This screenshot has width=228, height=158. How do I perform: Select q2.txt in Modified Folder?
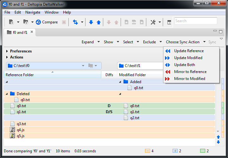tap(135, 118)
